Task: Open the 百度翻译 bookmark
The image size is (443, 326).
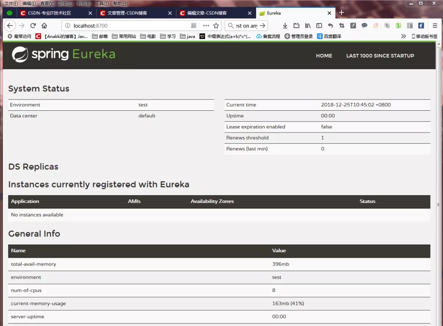Action: pos(329,36)
